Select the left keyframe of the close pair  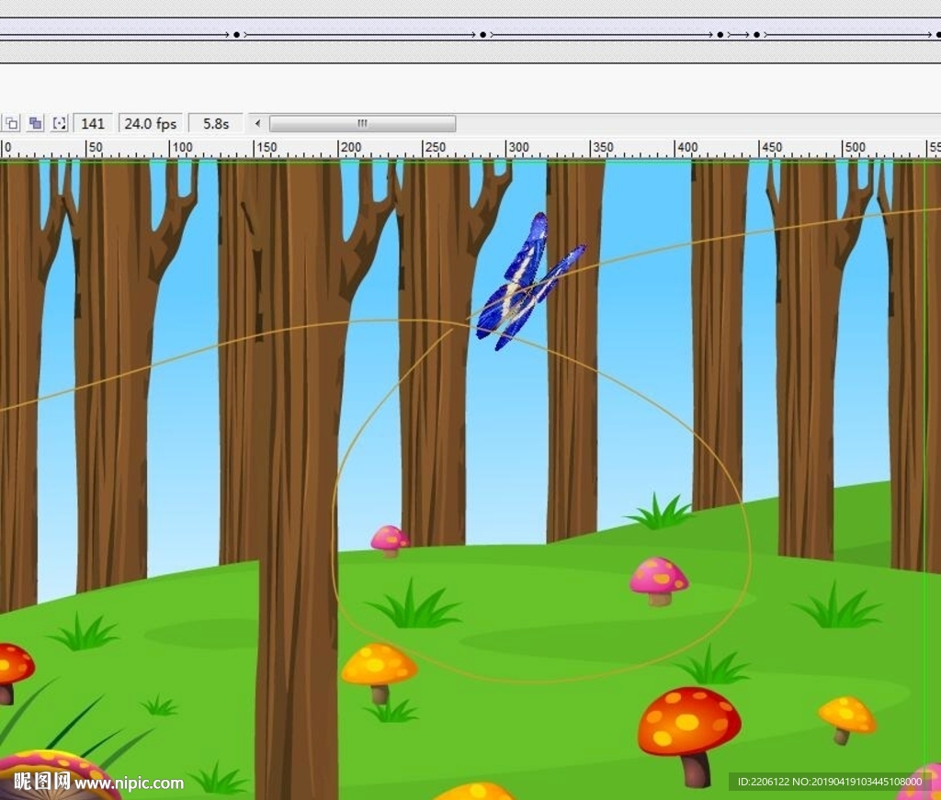coord(720,34)
